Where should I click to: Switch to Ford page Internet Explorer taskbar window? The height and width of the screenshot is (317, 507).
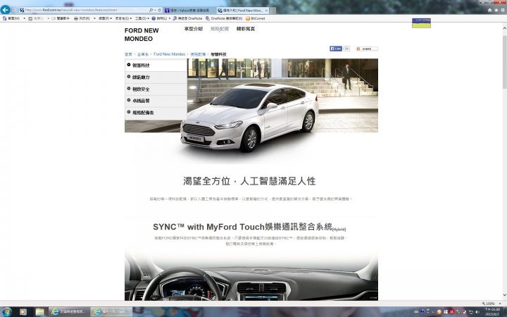point(111,312)
